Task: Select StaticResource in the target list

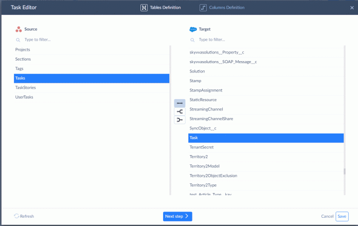Action: pos(203,100)
